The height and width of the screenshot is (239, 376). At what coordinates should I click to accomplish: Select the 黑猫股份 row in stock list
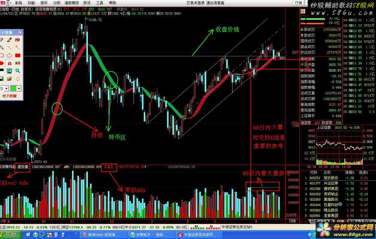point(338,199)
